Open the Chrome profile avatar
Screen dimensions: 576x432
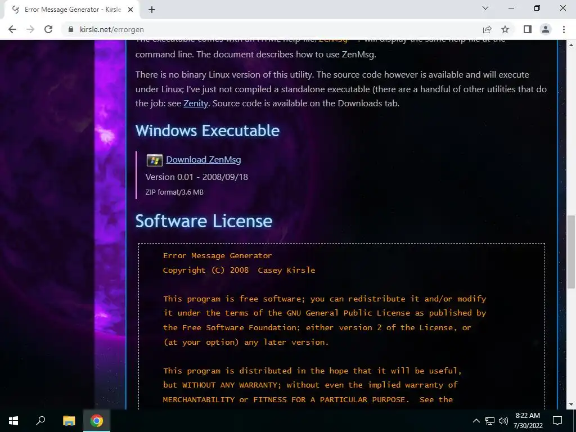tap(546, 29)
